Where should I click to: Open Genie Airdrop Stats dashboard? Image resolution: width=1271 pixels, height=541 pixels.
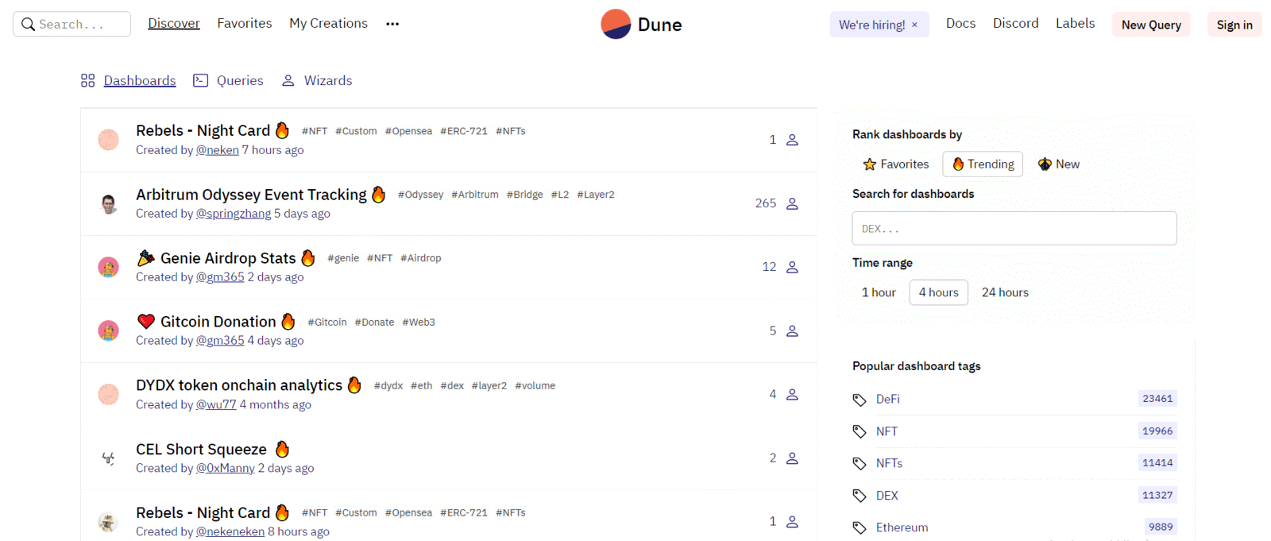click(228, 258)
